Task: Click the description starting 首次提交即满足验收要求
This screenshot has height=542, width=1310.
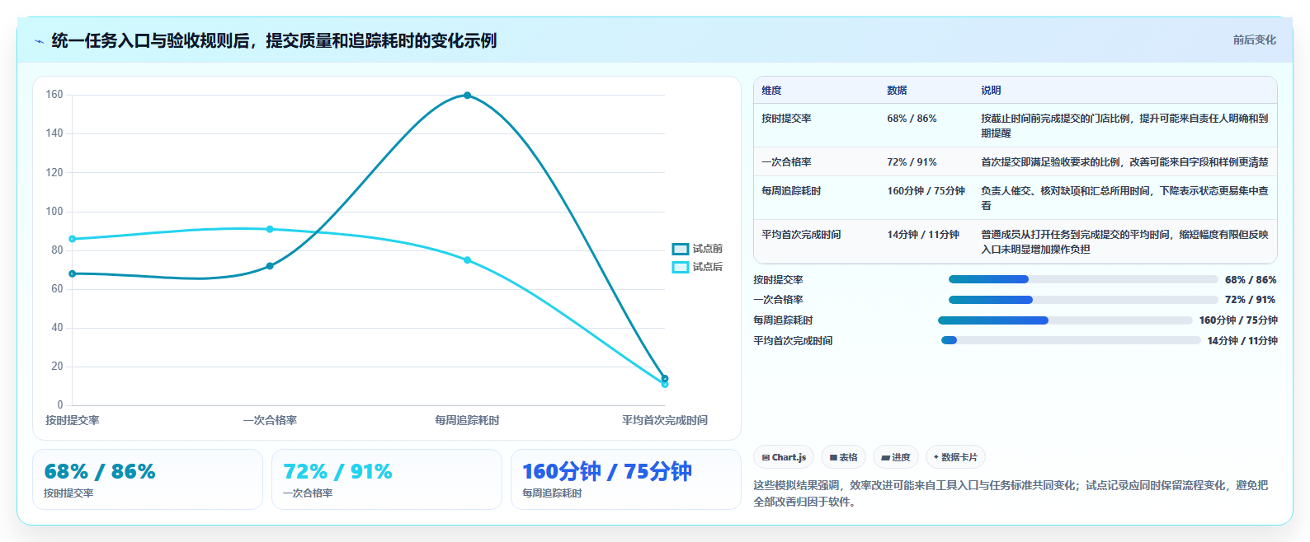Action: click(x=1124, y=162)
